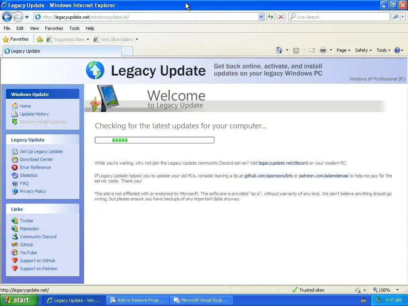Open patreon.com/adamdemasi link
This screenshot has width=408, height=306.
(x=324, y=176)
